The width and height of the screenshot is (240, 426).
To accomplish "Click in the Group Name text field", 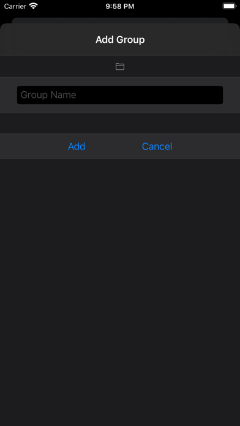I will [x=120, y=95].
